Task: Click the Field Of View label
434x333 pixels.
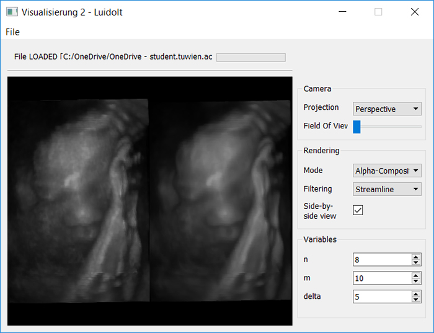Action: pos(325,126)
